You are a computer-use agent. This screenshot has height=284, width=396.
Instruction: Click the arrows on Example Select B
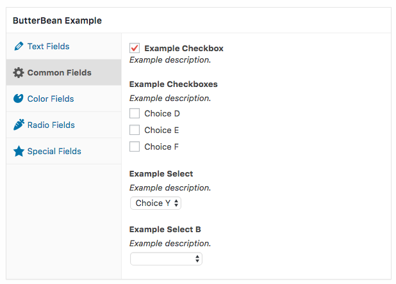[x=197, y=259]
